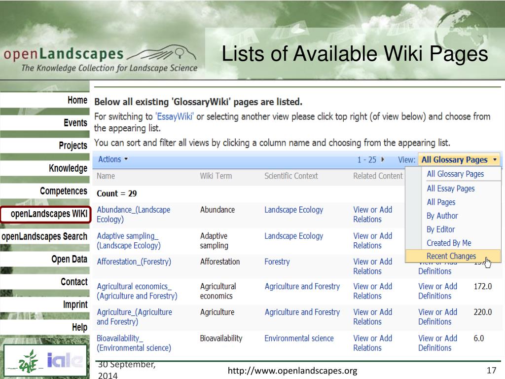The height and width of the screenshot is (379, 505).
Task: Go to next page arrow after 1 - 25
Action: click(383, 159)
